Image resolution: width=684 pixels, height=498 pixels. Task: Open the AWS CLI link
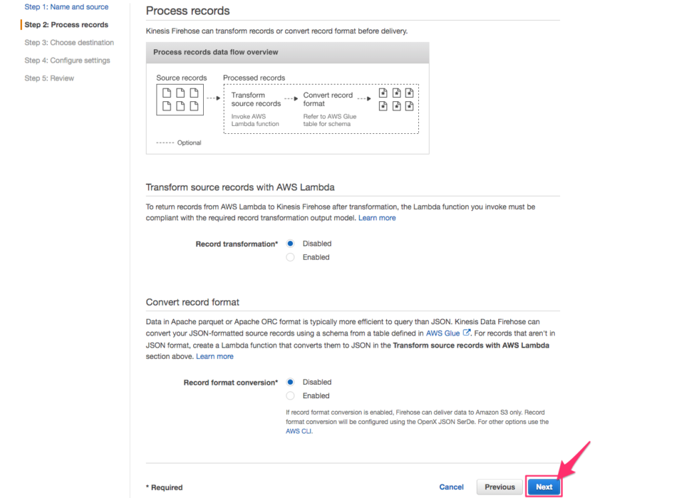(299, 431)
